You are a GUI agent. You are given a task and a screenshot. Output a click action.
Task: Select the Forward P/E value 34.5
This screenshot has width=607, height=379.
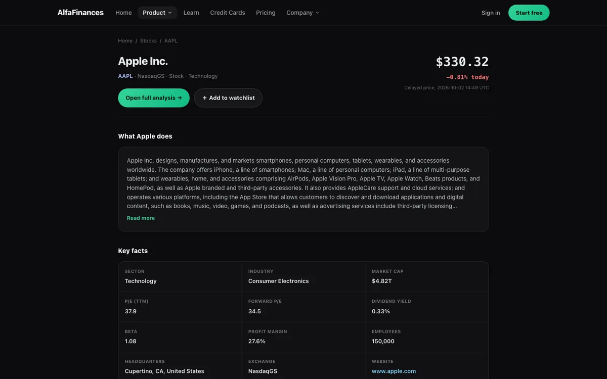[x=254, y=312]
